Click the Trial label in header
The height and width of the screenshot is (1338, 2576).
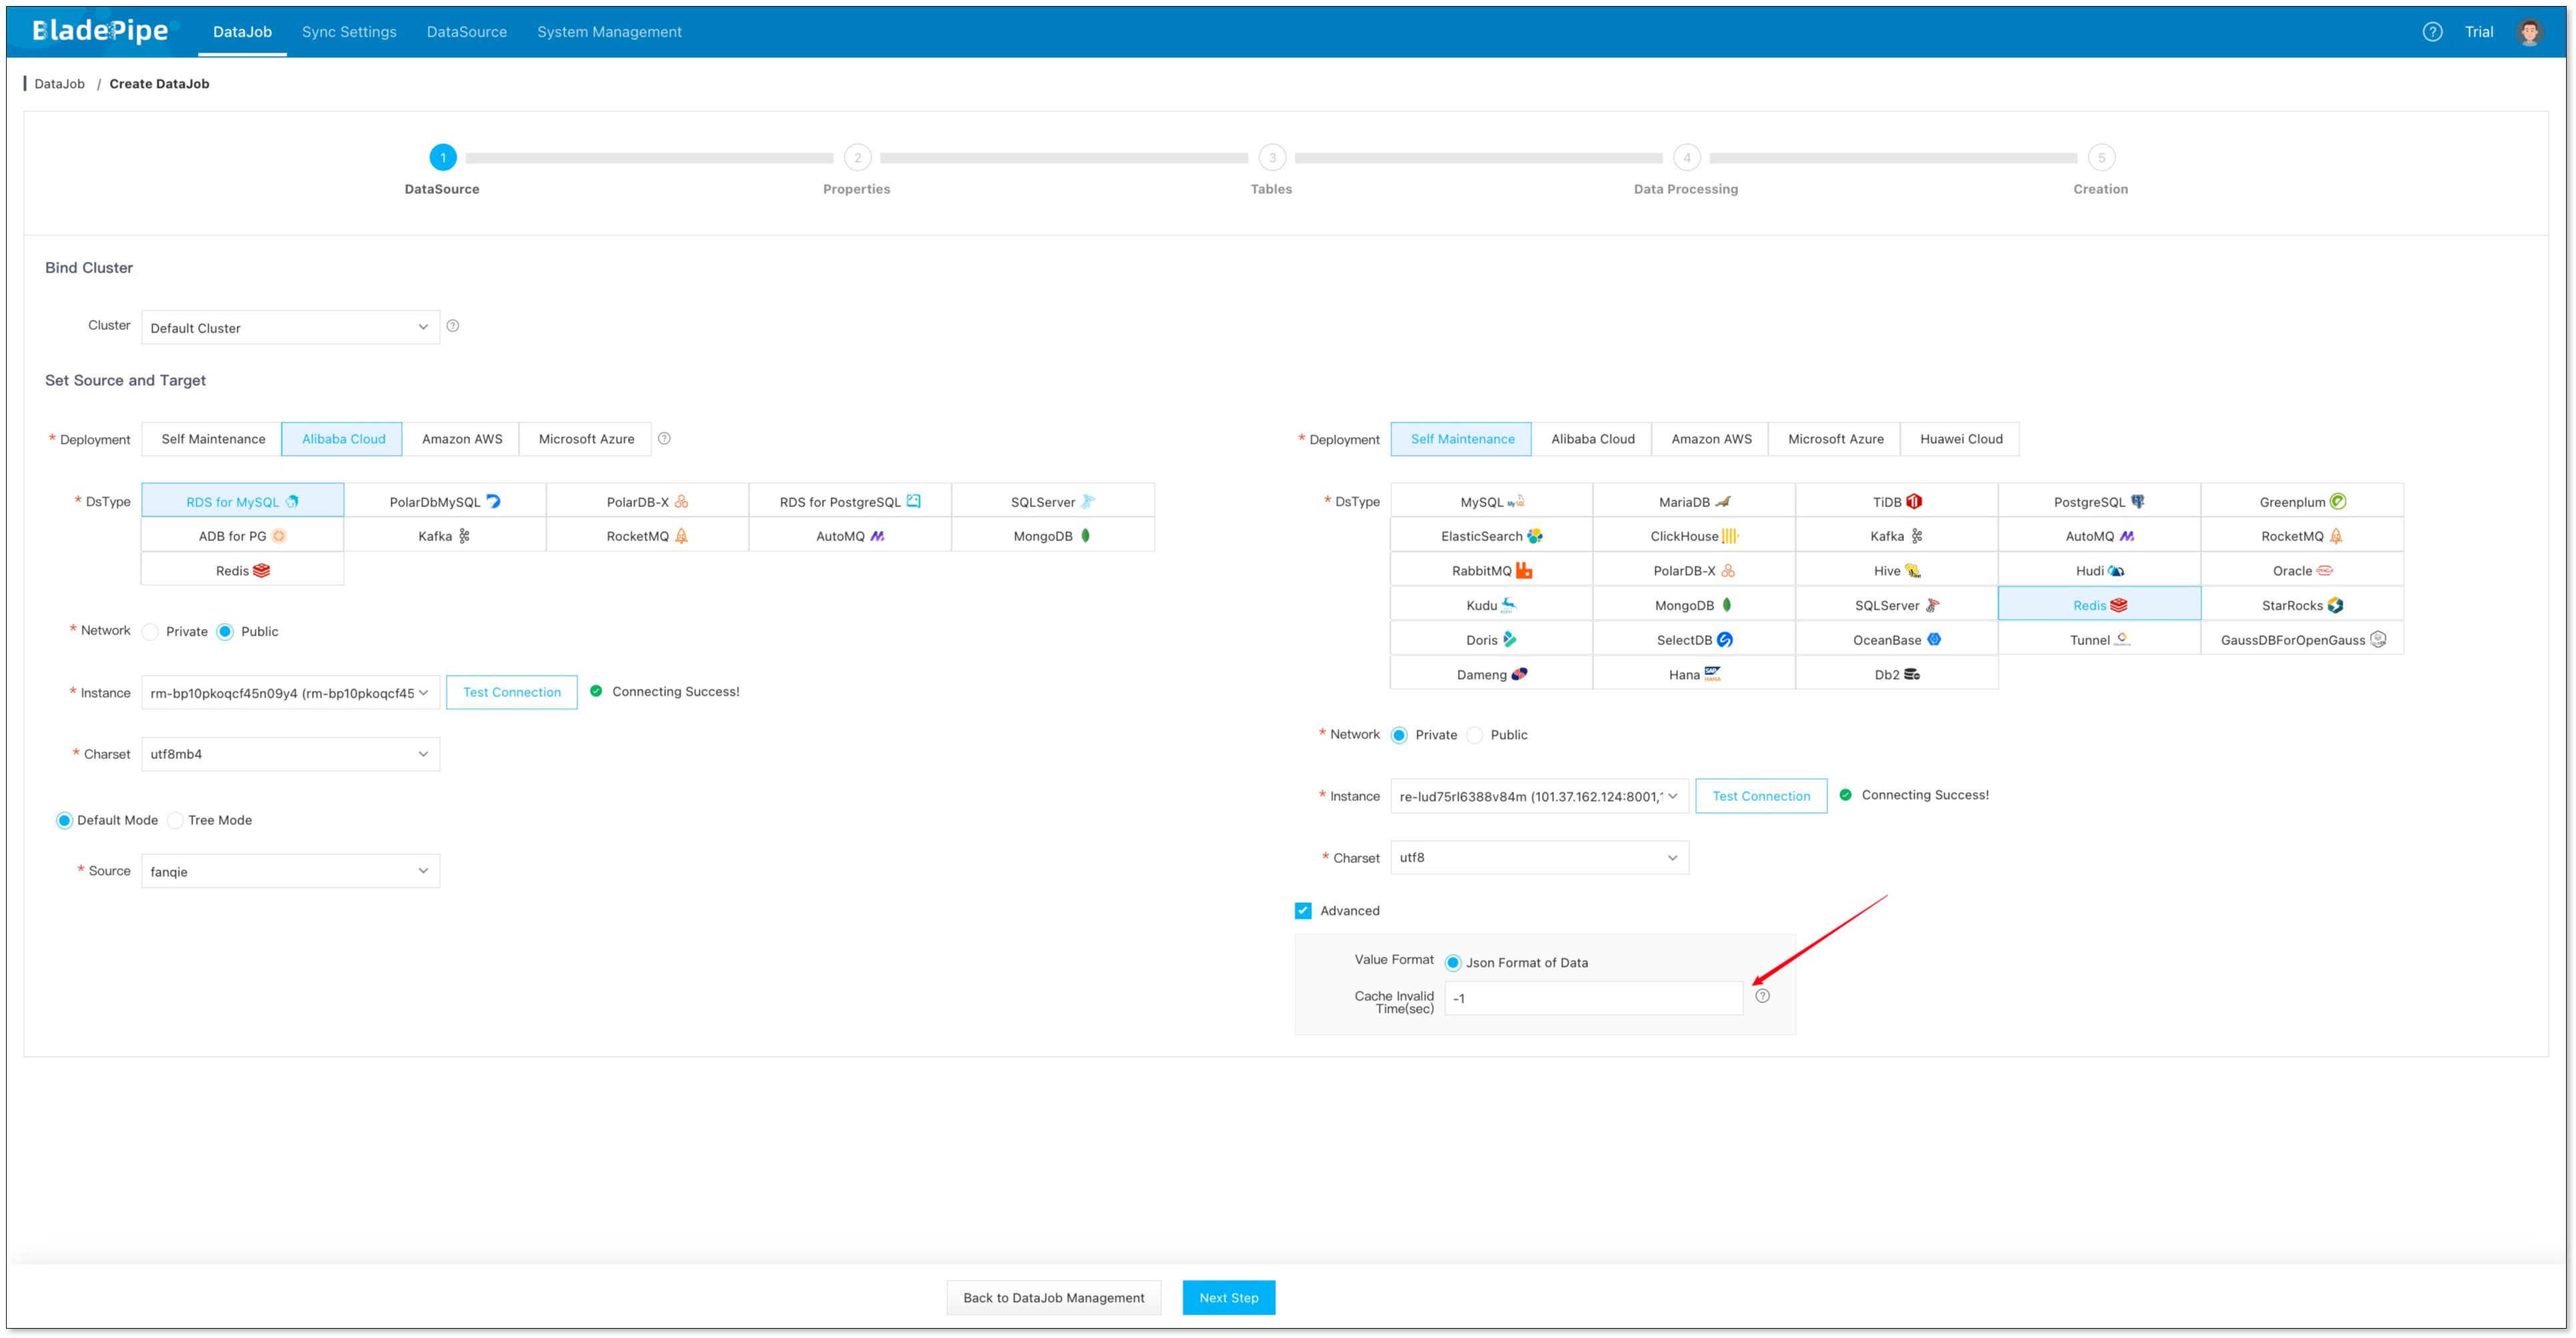2479,32
